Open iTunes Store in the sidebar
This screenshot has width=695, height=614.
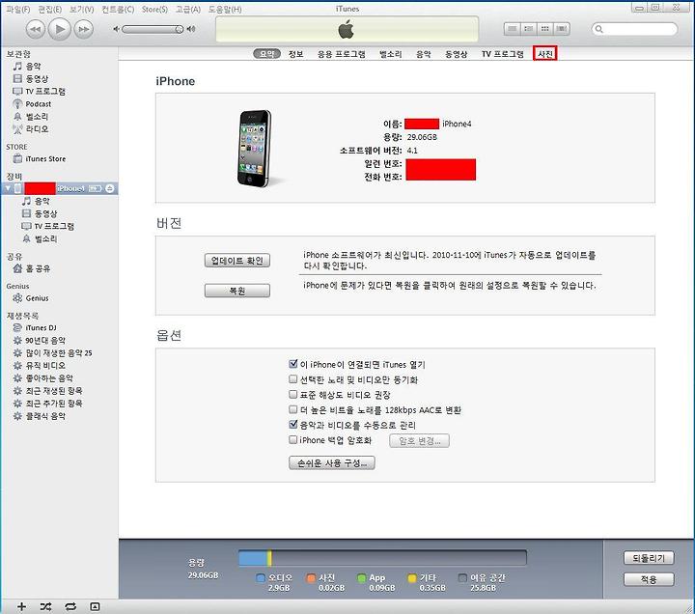point(45,158)
